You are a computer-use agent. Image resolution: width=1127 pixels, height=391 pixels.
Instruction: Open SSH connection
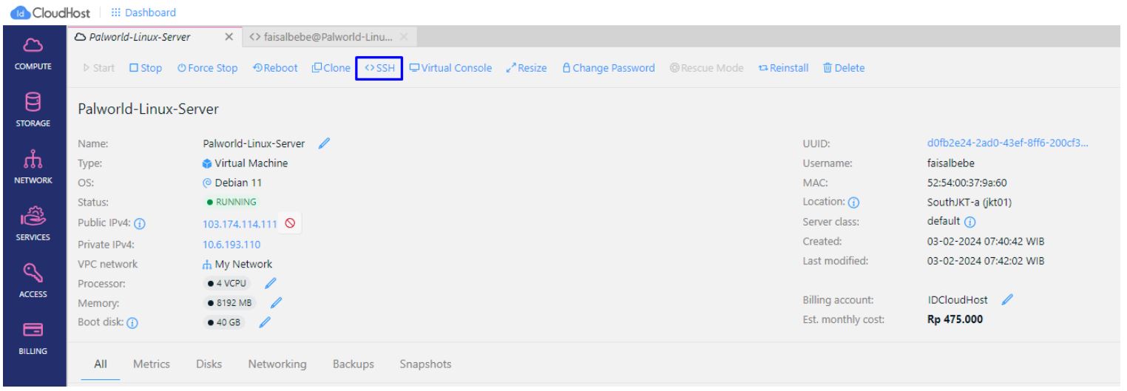coord(379,68)
